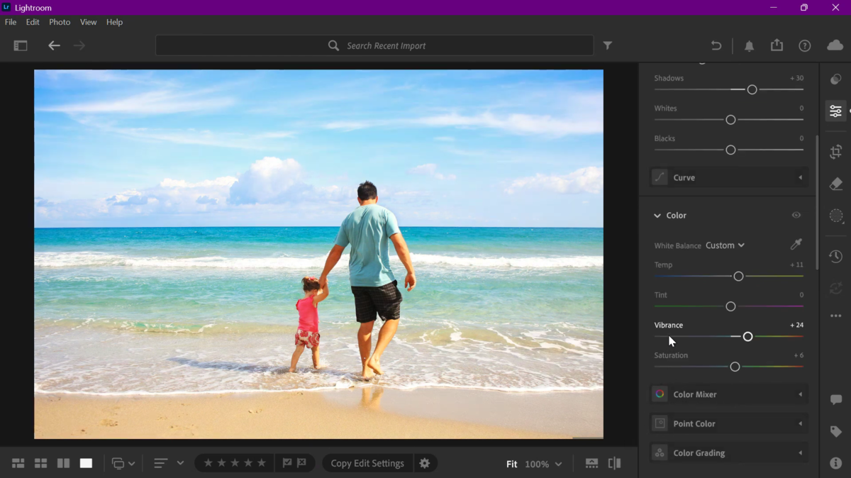Switch to Detail single-photo view
Screen dimensions: 851x478
tap(86, 463)
